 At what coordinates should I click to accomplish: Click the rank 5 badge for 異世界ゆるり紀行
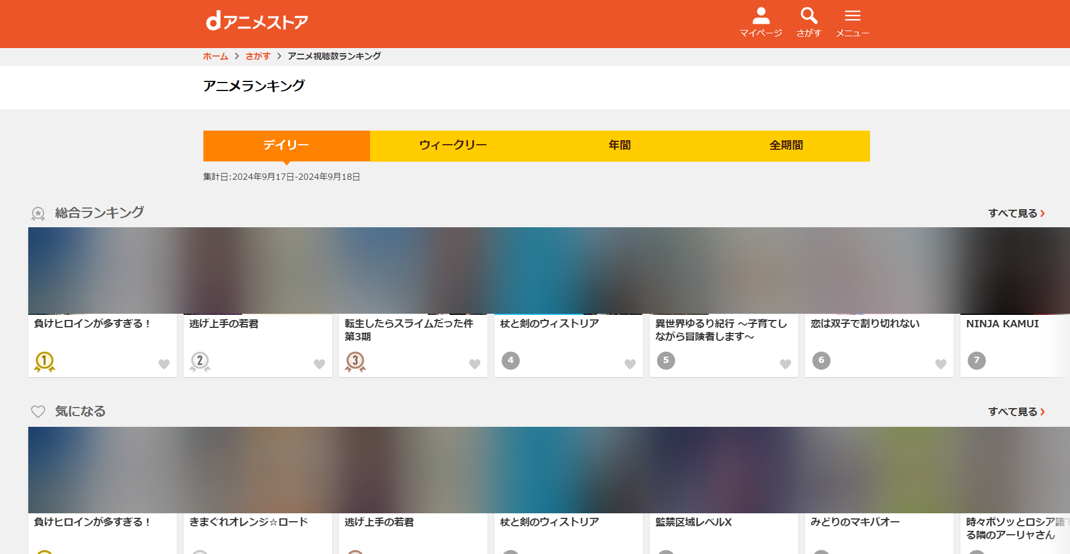(x=666, y=360)
